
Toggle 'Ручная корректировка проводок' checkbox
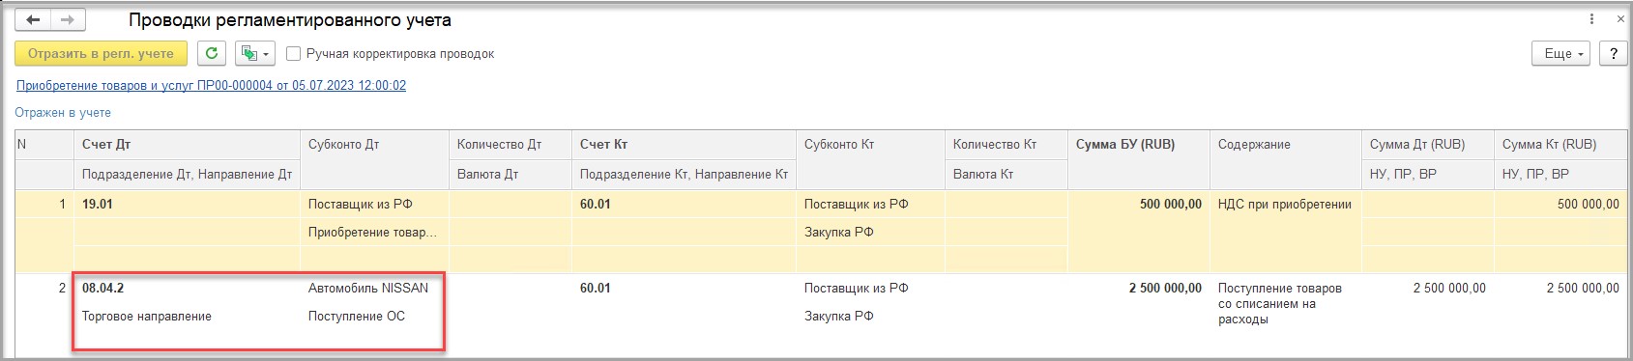point(294,54)
